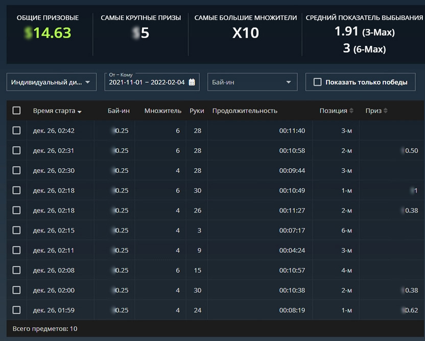Enable Показать только победы checkbox
Screen dimensions: 425x341
click(x=317, y=82)
